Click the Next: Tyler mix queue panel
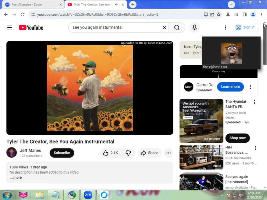Viewport: 267px width, 200px height. (191, 50)
